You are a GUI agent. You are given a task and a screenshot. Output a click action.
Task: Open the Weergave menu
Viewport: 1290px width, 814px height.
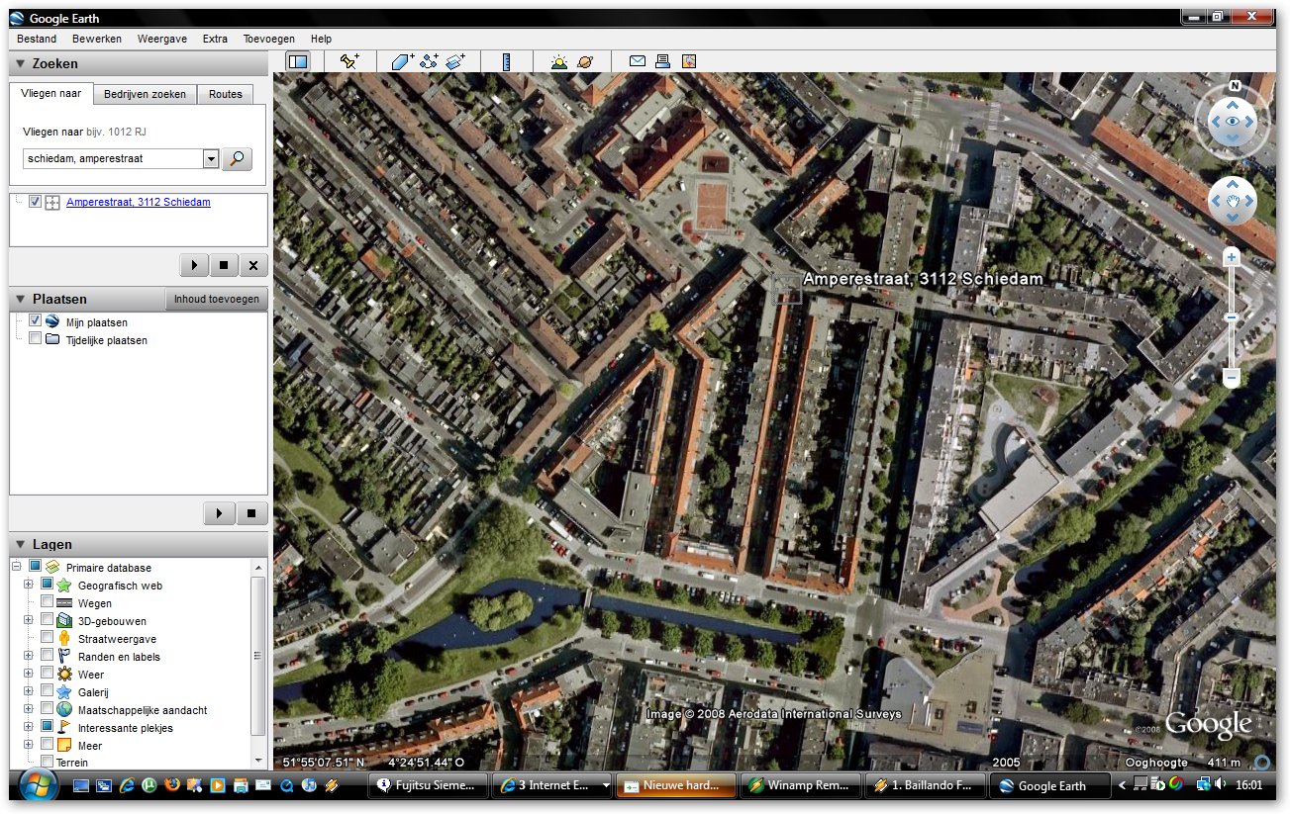pyautogui.click(x=162, y=39)
